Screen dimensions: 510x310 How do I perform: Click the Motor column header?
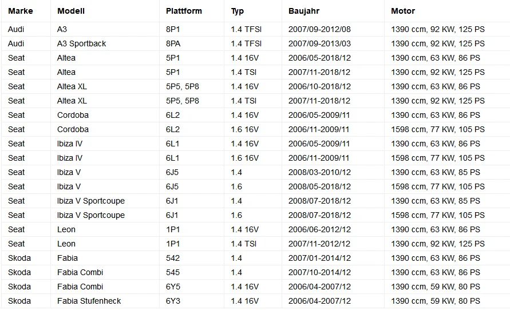(402, 11)
